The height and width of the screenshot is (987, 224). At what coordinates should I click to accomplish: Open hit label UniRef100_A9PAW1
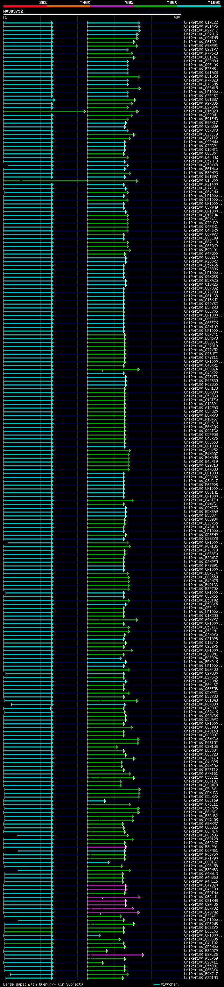(x=201, y=115)
